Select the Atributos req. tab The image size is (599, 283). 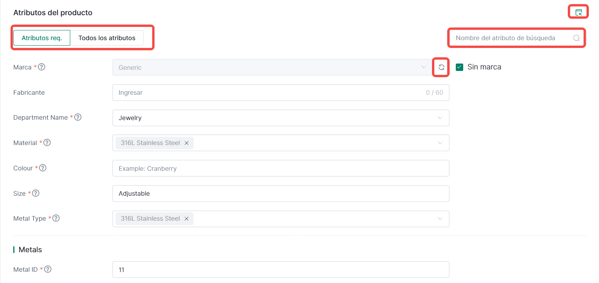coord(42,38)
